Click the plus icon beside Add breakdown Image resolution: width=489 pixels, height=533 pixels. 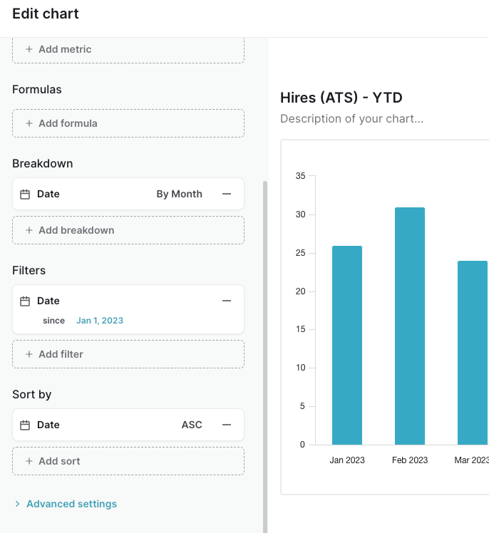point(29,230)
